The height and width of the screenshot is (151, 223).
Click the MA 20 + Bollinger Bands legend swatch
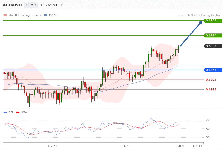(x=5, y=15)
